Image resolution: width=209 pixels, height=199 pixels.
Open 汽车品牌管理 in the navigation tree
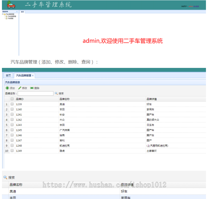pyautogui.click(x=12, y=16)
